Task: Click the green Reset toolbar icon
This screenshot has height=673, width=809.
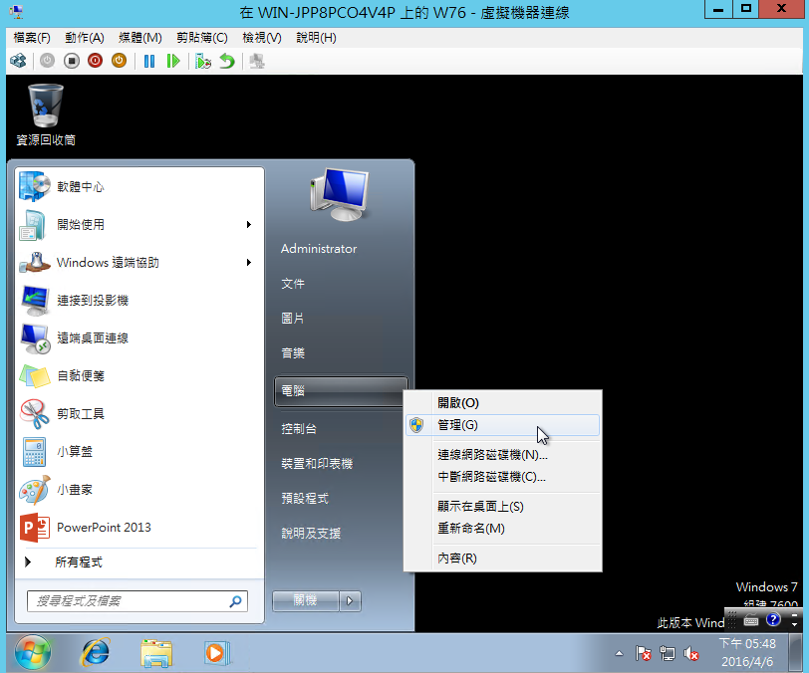Action: coord(173,61)
